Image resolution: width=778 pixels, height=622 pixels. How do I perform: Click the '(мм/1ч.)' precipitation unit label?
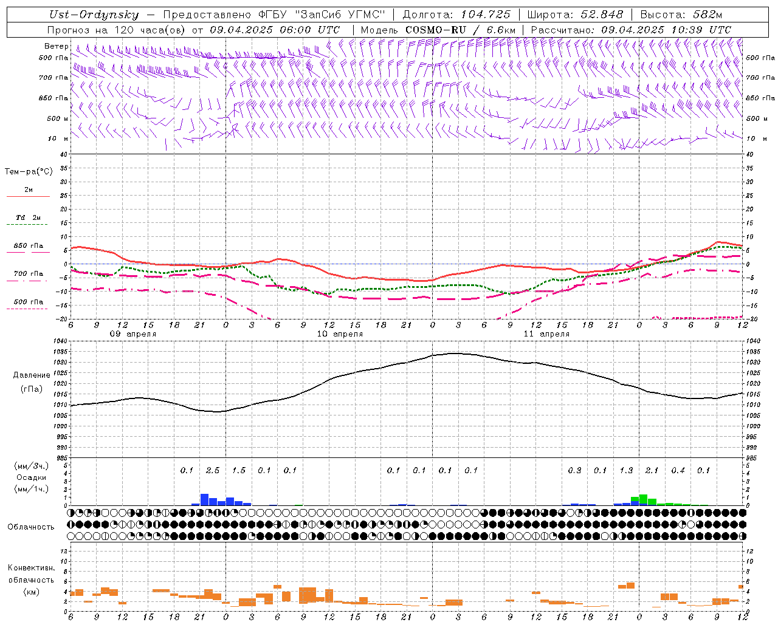coord(31,489)
